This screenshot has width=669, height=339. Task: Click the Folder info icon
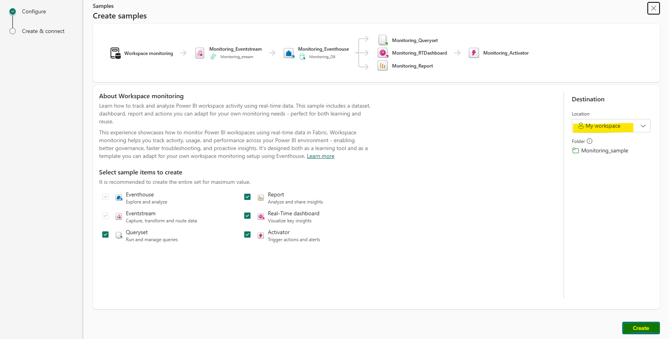pos(590,141)
